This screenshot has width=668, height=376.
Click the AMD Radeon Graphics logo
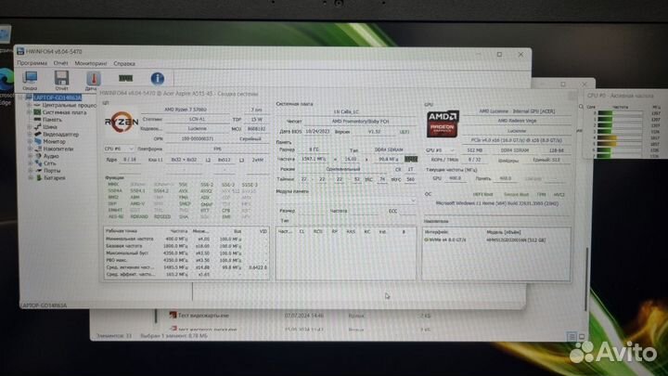[x=443, y=124]
